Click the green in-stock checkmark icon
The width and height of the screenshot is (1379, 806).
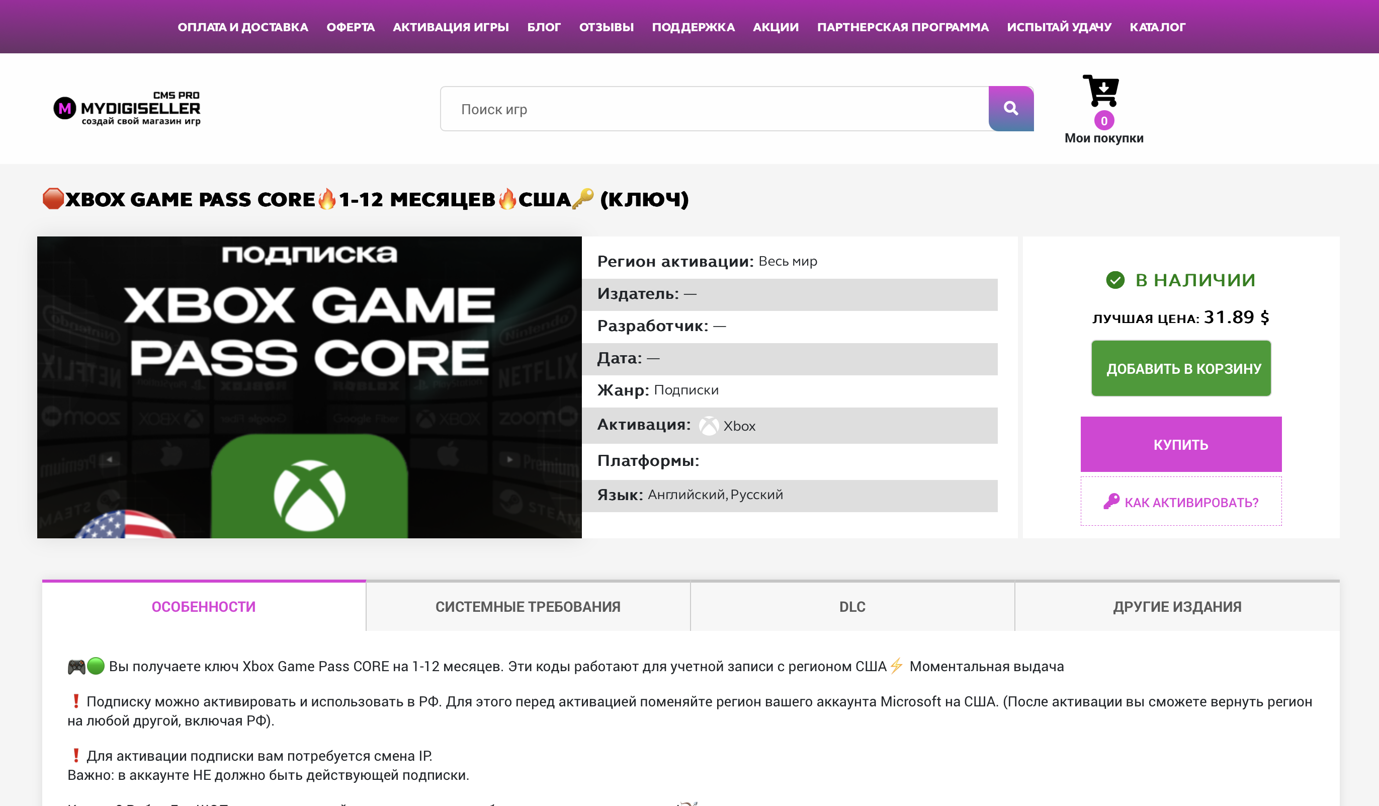coord(1114,280)
